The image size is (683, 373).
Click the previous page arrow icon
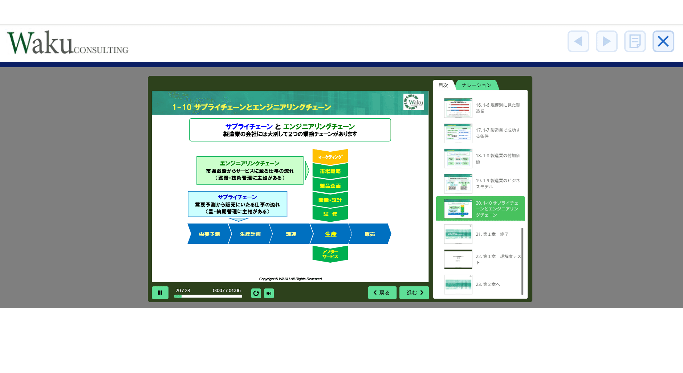(x=578, y=41)
